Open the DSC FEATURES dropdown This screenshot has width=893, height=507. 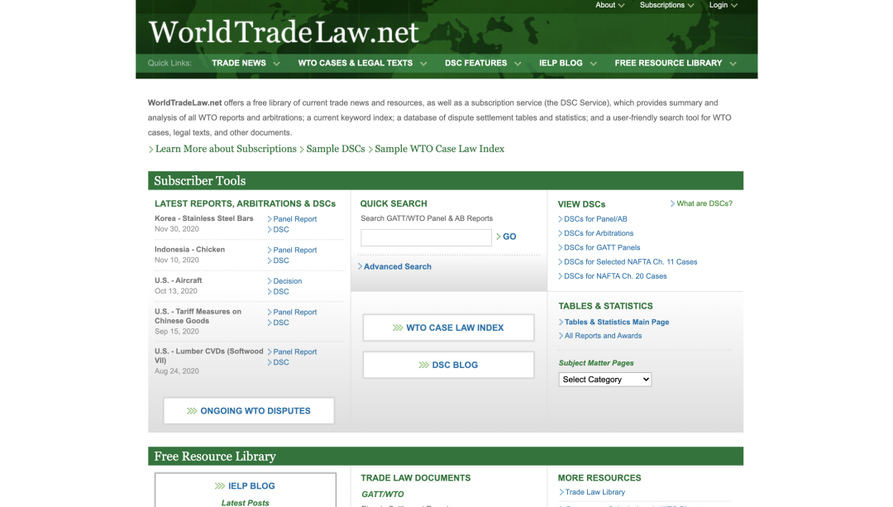click(x=482, y=63)
